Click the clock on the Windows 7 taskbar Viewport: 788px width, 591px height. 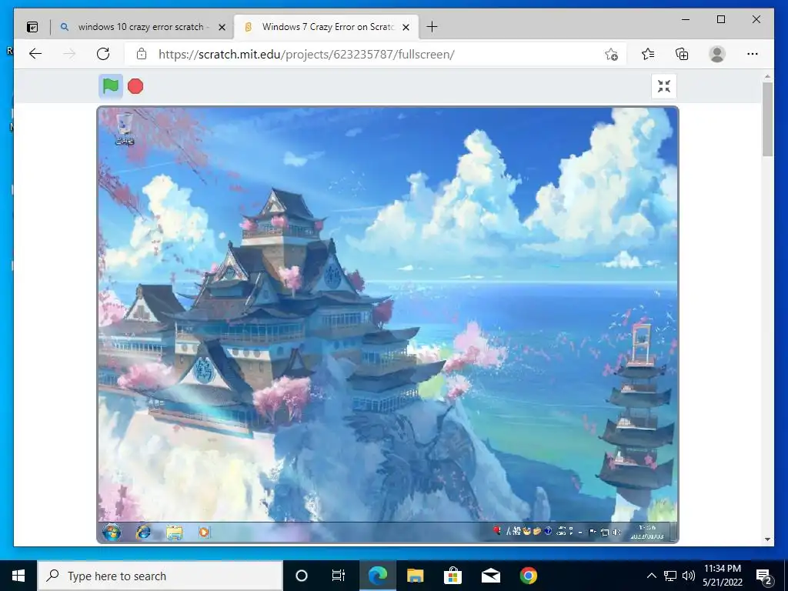click(647, 533)
